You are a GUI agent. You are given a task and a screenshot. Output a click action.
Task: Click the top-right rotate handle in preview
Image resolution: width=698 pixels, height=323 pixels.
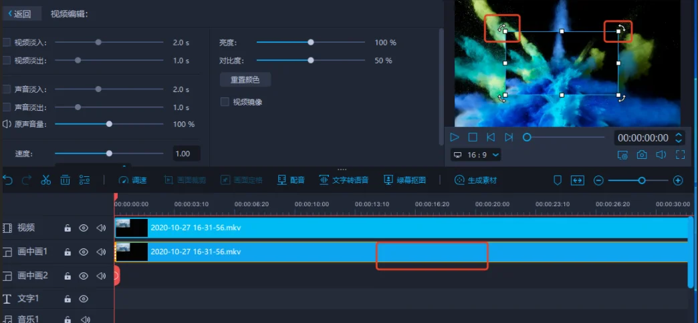622,28
